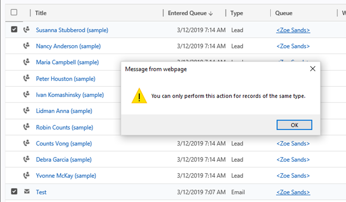Click the lead icon beside Counts Vong
346x202 pixels.
pyautogui.click(x=26, y=143)
